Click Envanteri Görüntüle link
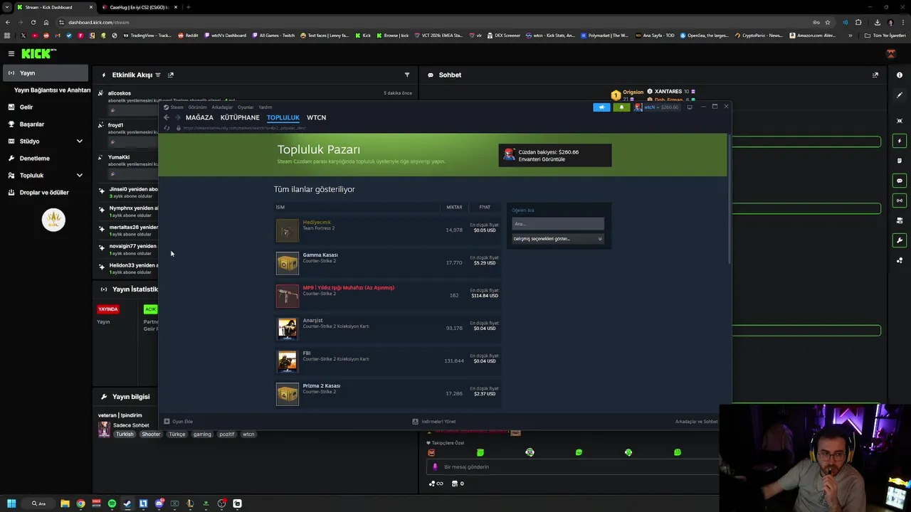The image size is (911, 512). click(x=542, y=159)
